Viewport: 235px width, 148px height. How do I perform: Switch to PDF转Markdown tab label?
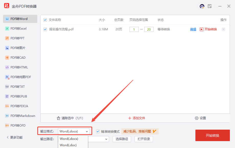pos(23,116)
